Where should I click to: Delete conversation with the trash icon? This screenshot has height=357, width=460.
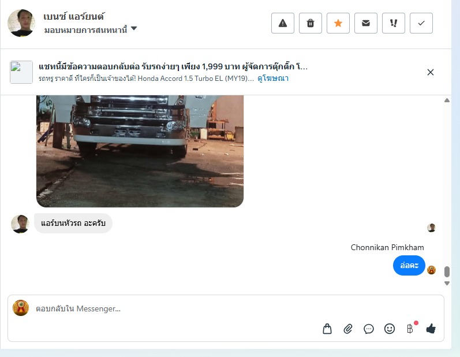tap(311, 23)
